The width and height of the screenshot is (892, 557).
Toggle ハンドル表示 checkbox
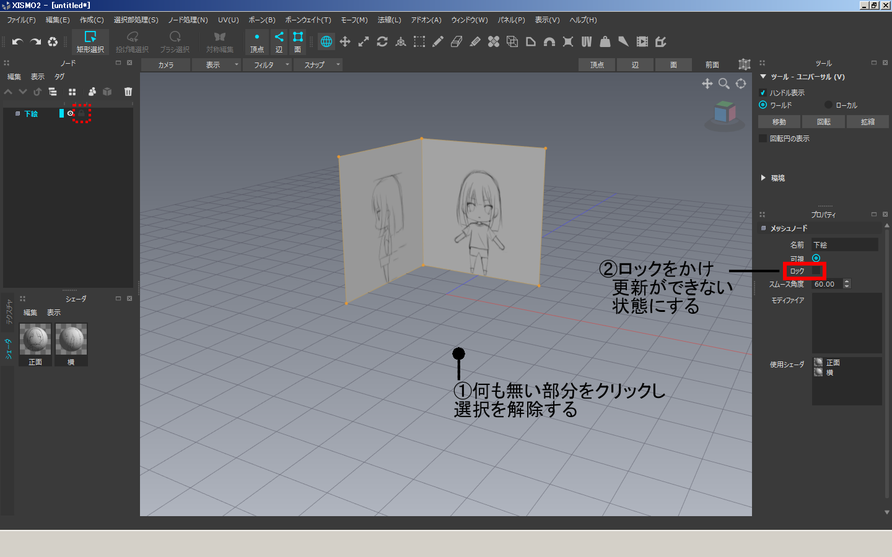763,93
